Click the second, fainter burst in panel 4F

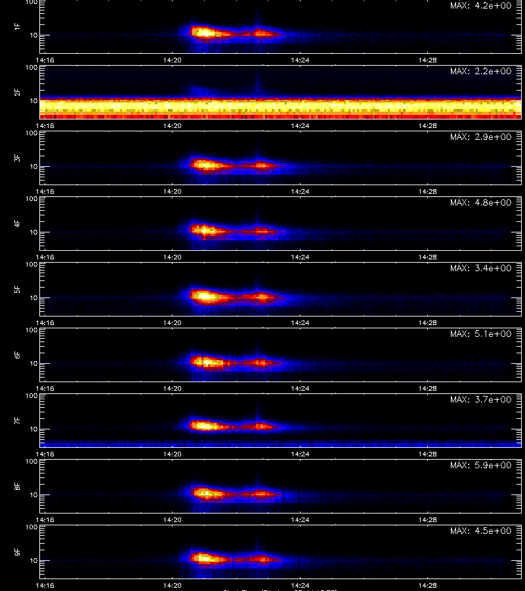(261, 230)
